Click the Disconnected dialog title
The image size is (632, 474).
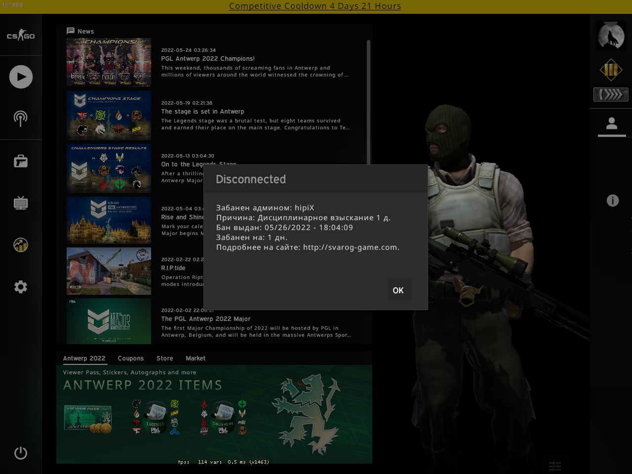coord(251,179)
